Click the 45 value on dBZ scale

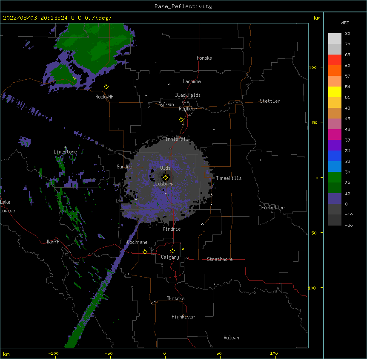point(347,119)
